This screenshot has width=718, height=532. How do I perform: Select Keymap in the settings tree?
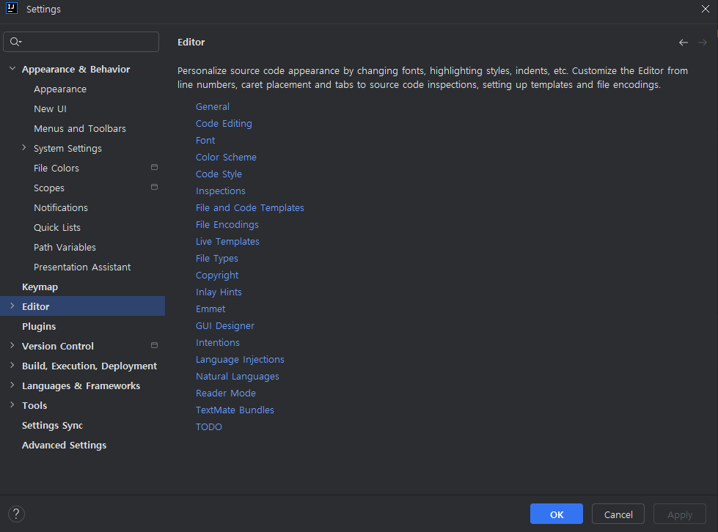[x=40, y=287]
